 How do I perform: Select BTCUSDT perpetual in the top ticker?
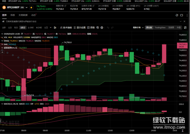click(x=54, y=1)
